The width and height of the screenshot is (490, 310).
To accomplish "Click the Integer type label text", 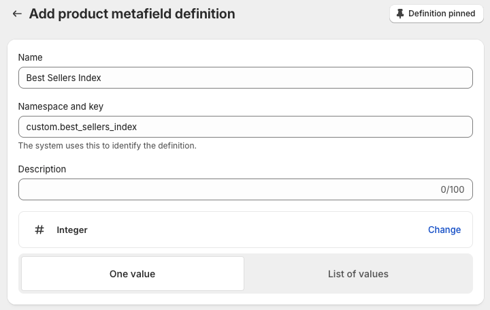I will point(72,230).
